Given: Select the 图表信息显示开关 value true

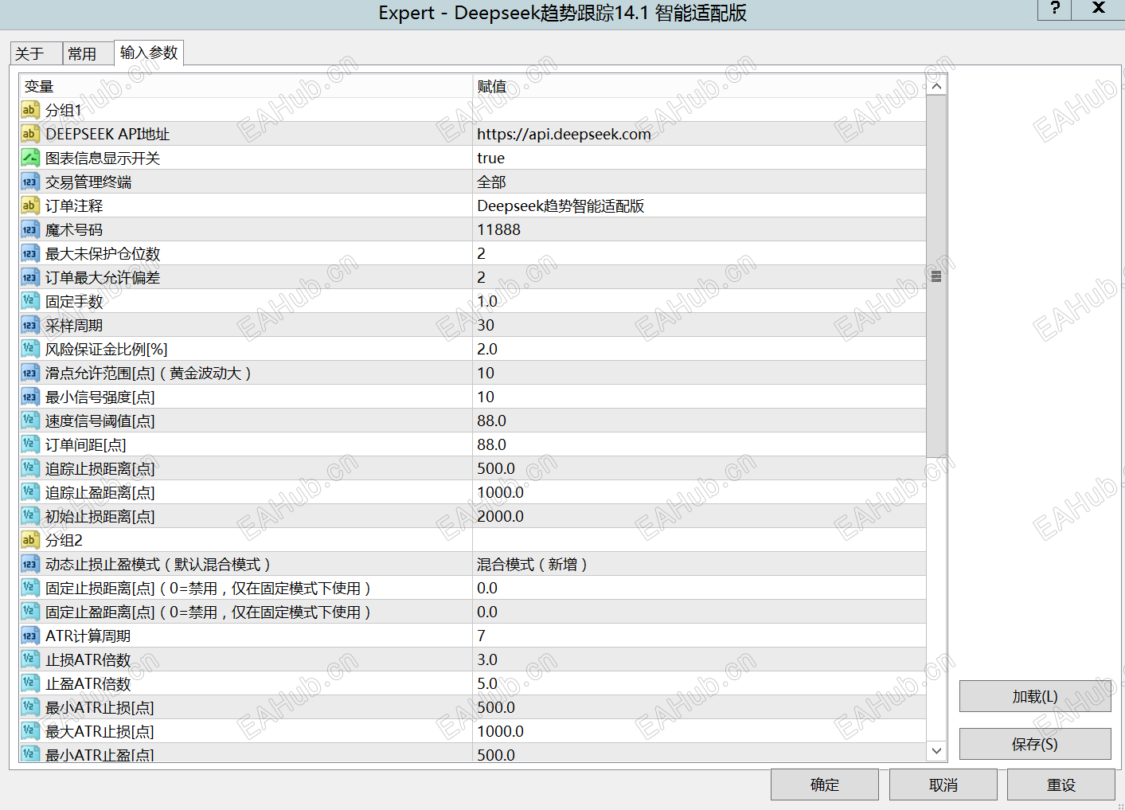Looking at the screenshot, I should pyautogui.click(x=699, y=158).
